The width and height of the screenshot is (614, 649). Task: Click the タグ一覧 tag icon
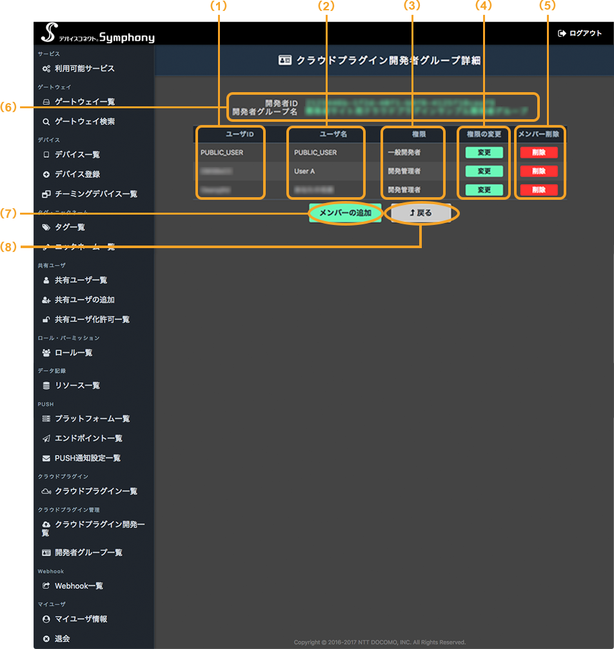(46, 228)
